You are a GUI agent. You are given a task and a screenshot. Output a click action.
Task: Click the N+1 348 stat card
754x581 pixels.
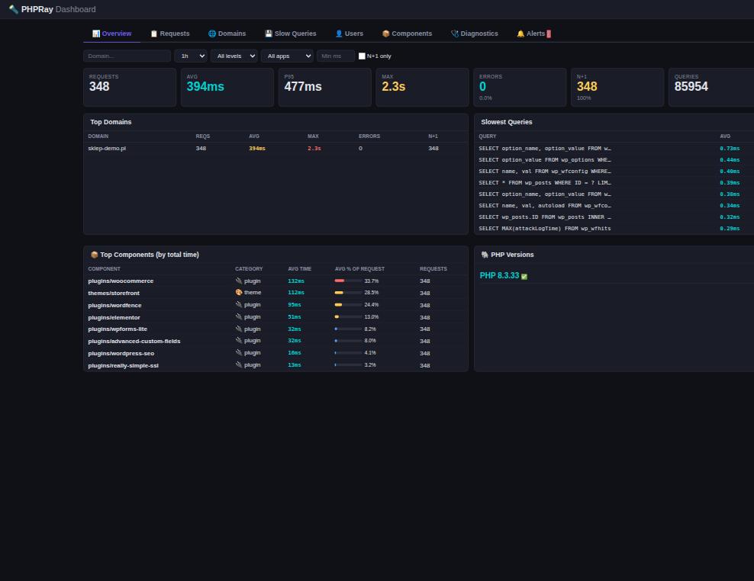click(617, 88)
